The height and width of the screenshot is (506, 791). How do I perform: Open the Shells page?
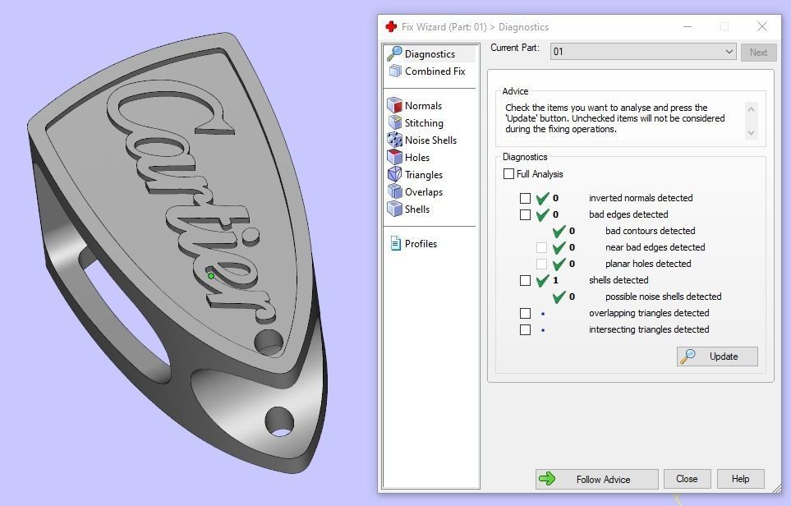click(417, 209)
